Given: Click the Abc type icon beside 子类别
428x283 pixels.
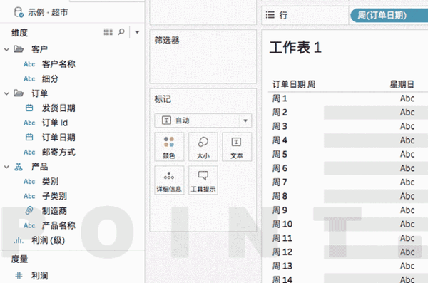Looking at the screenshot, I should [x=29, y=196].
